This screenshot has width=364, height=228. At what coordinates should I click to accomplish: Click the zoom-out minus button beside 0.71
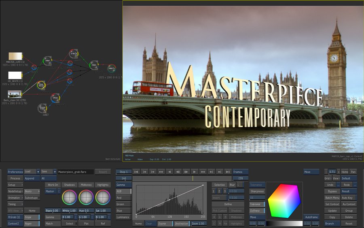click(x=326, y=172)
